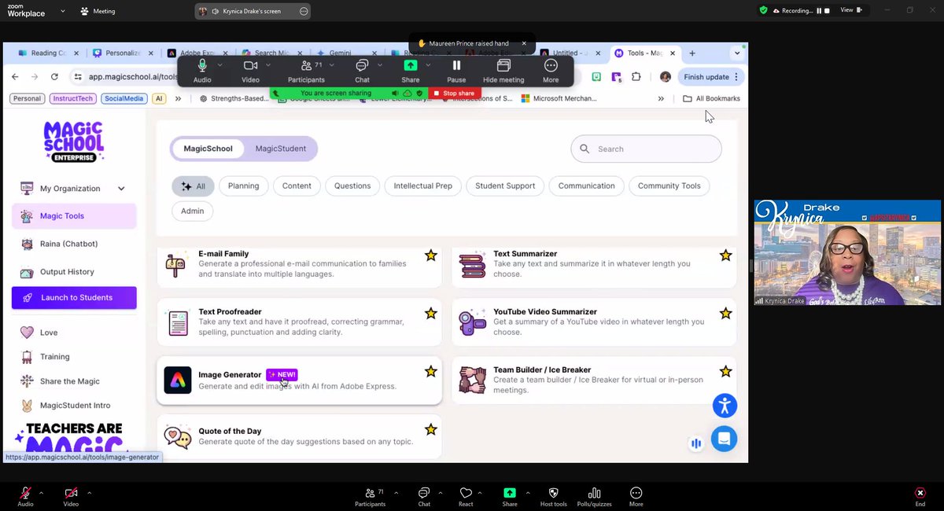
Task: Mute audio in the floating share toolbar
Action: click(x=202, y=69)
